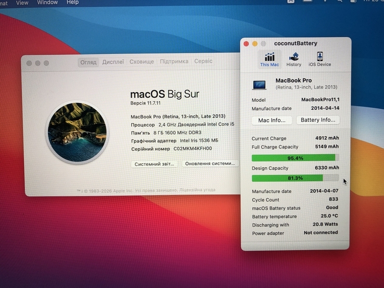
Task: Click the Mac Info... button
Action: coord(272,120)
